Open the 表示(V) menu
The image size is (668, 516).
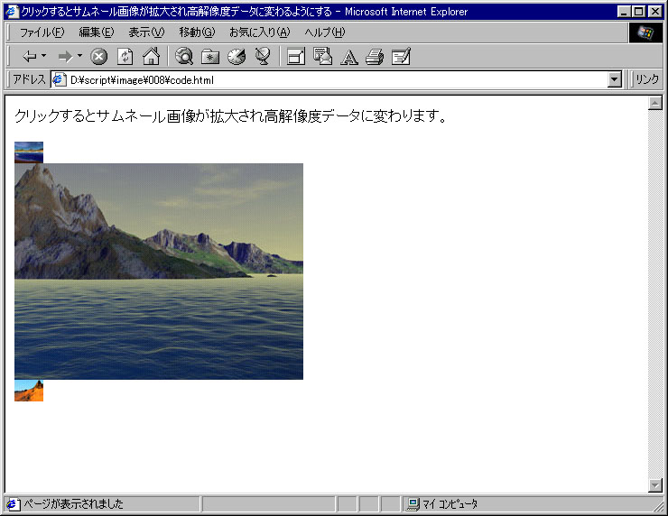146,32
